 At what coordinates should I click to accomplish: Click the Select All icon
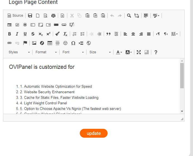point(146,16)
